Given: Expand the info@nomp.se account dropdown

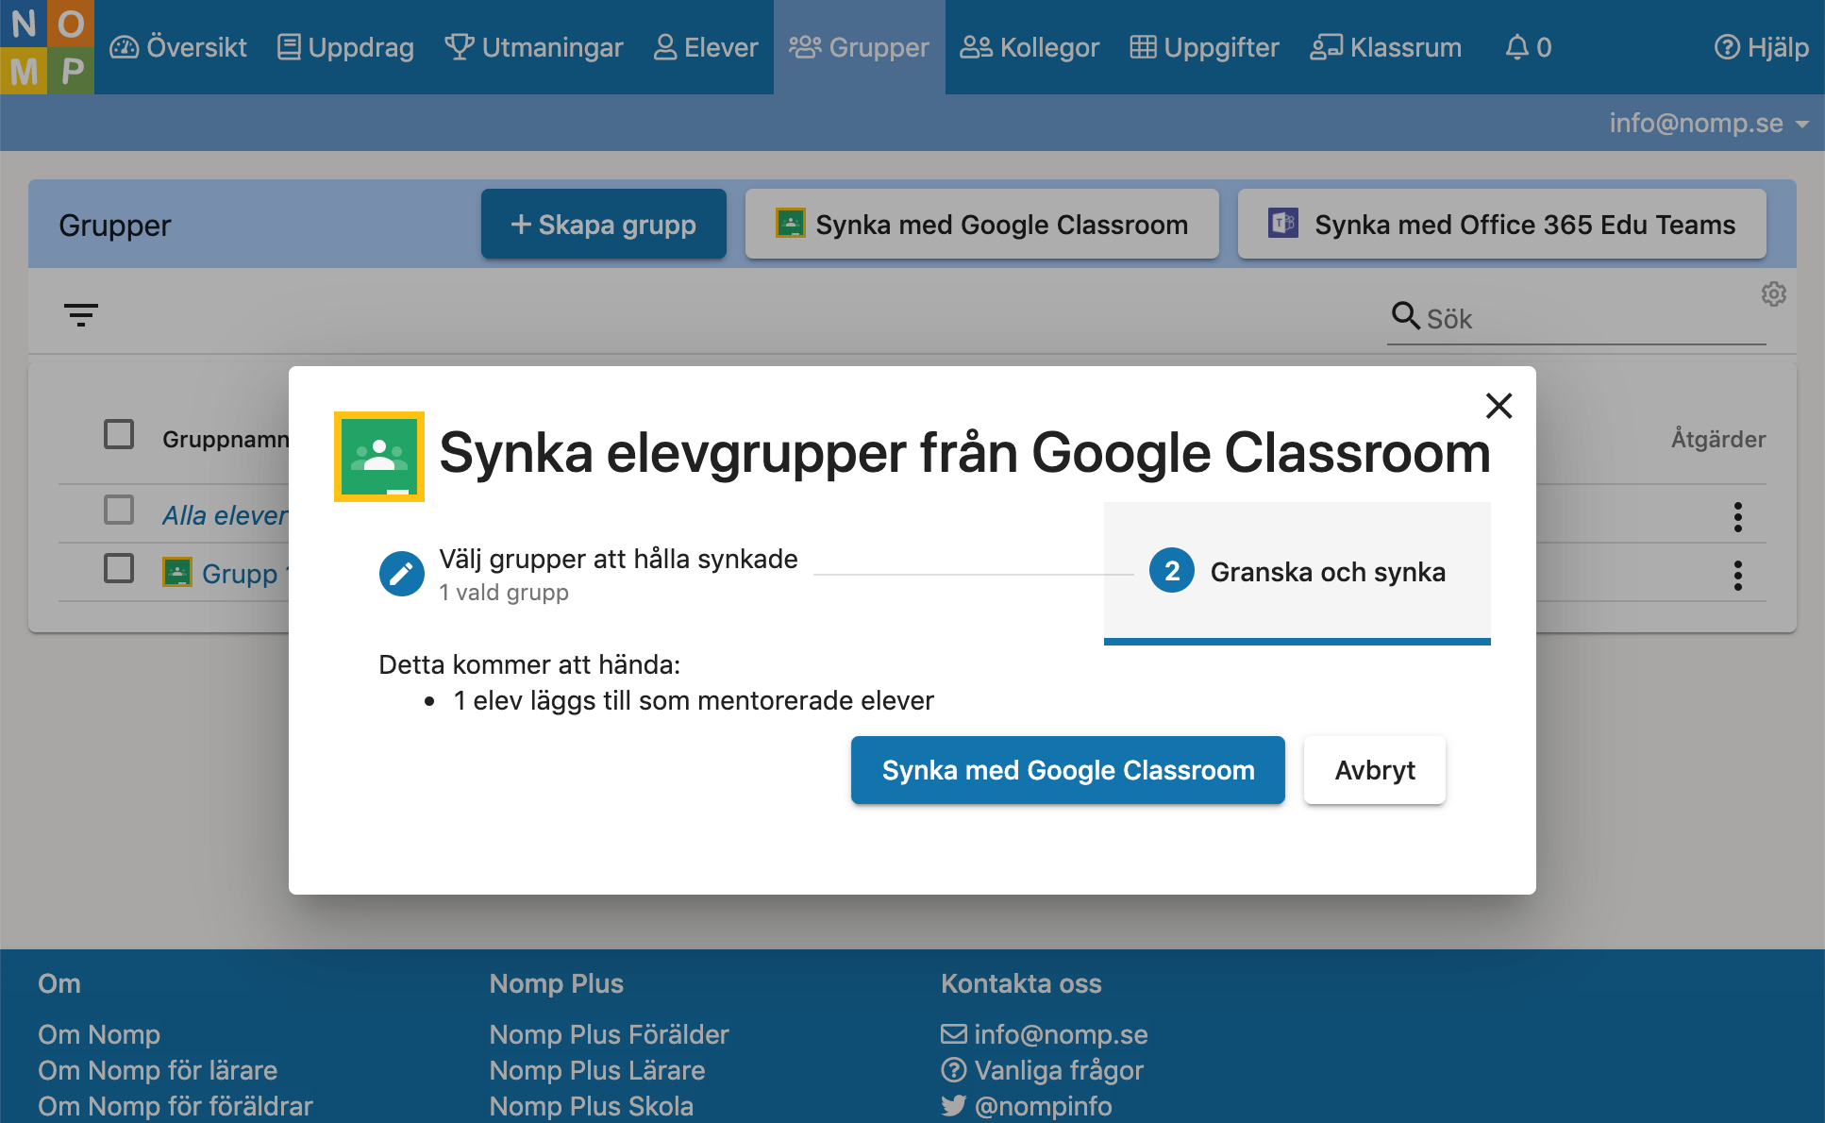Looking at the screenshot, I should [1709, 123].
